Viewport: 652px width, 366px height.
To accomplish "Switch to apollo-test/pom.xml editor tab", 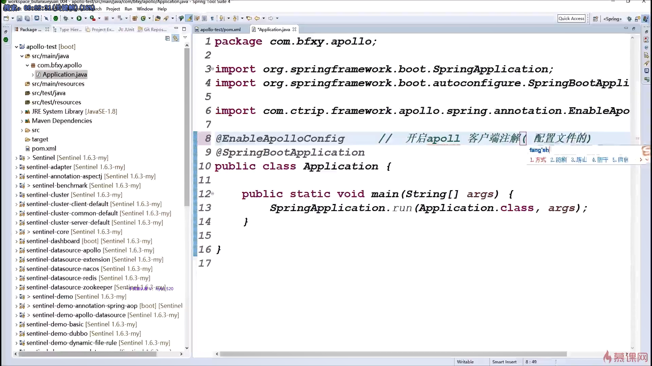I will coord(220,29).
